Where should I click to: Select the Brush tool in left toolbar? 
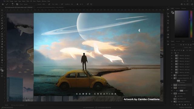coord(2,31)
